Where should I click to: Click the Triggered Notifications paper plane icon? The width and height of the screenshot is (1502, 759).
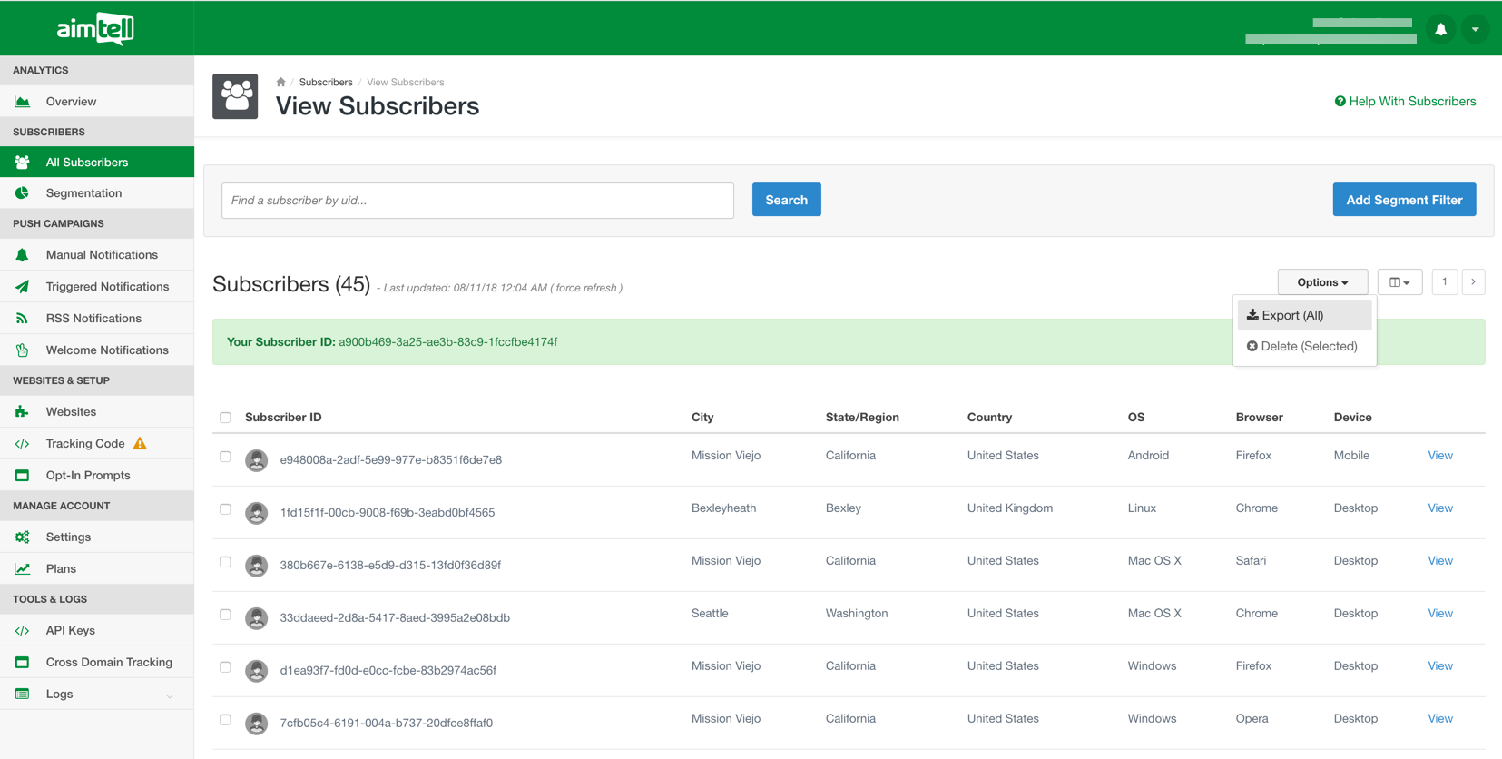tap(22, 287)
